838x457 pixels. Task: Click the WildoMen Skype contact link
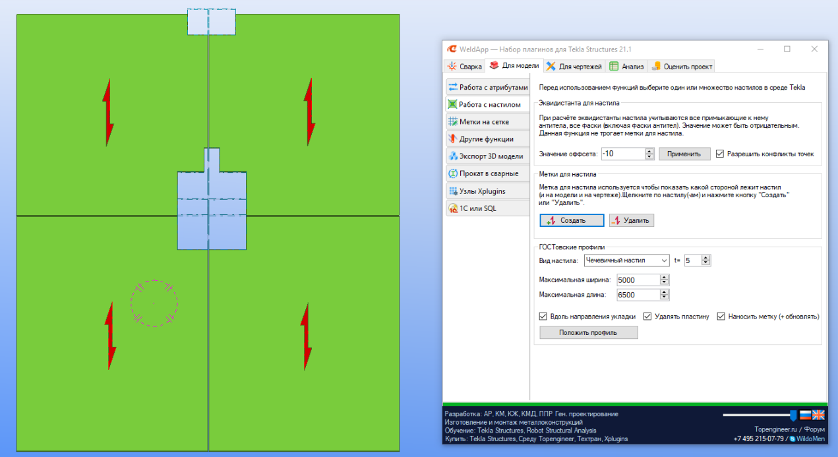point(811,439)
